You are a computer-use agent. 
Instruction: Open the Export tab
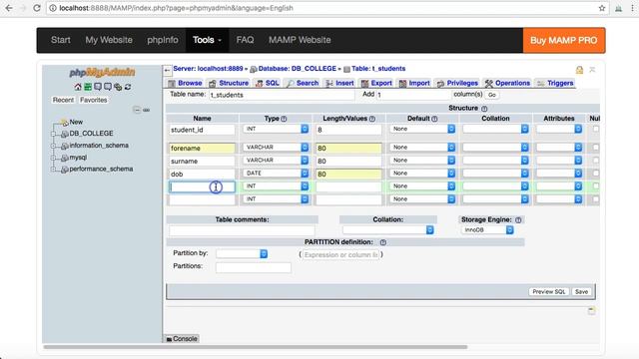click(x=376, y=83)
